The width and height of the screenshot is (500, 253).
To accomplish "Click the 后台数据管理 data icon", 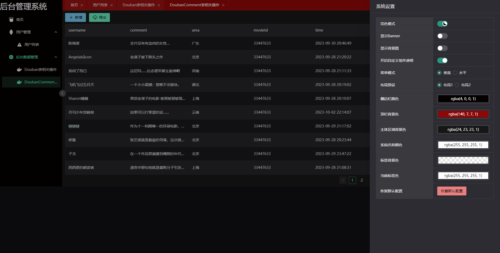I will (x=11, y=57).
